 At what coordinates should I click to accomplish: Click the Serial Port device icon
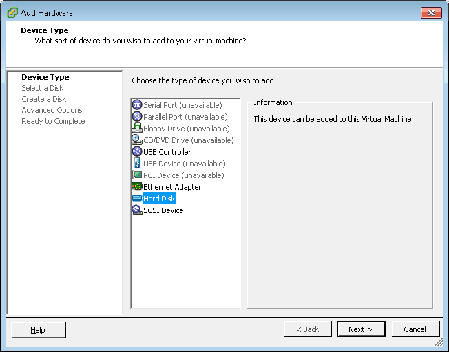click(x=136, y=105)
